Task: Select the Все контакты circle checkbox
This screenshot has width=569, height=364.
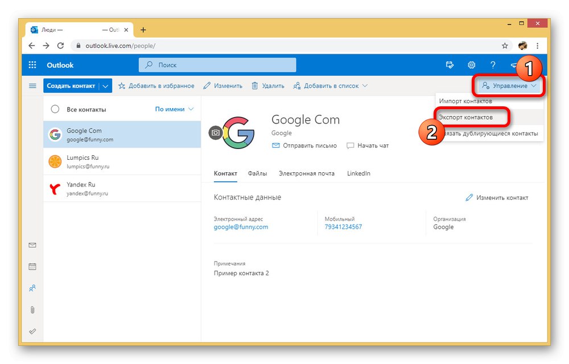Action: point(55,109)
